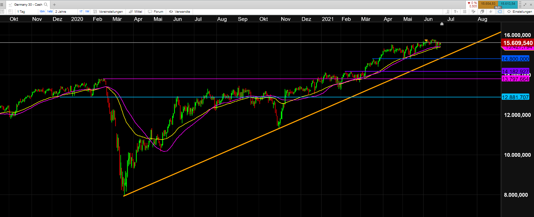Click the search magnifier beside Germany 30 - Cash
Image resolution: width=534 pixels, height=217 pixels.
(x=46, y=5)
